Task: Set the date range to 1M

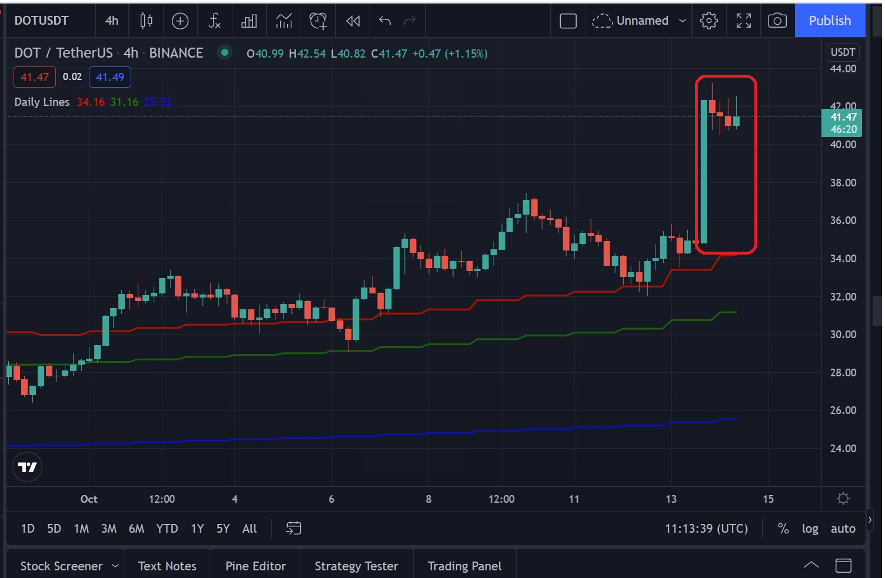Action: tap(81, 529)
